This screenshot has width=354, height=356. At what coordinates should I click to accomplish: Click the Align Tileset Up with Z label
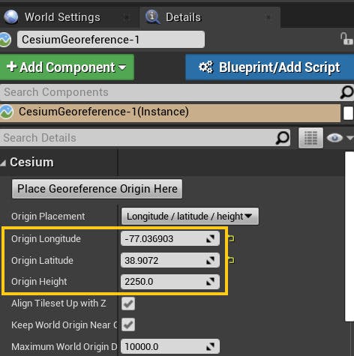(58, 304)
